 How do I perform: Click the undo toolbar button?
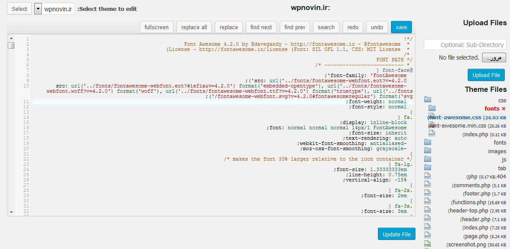click(x=377, y=27)
